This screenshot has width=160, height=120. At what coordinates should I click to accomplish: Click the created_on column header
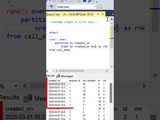click(x=58, y=80)
